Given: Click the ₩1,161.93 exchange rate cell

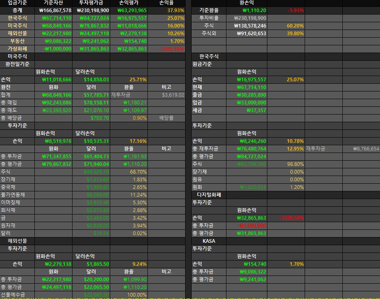Looking at the screenshot, I should pos(129,157).
